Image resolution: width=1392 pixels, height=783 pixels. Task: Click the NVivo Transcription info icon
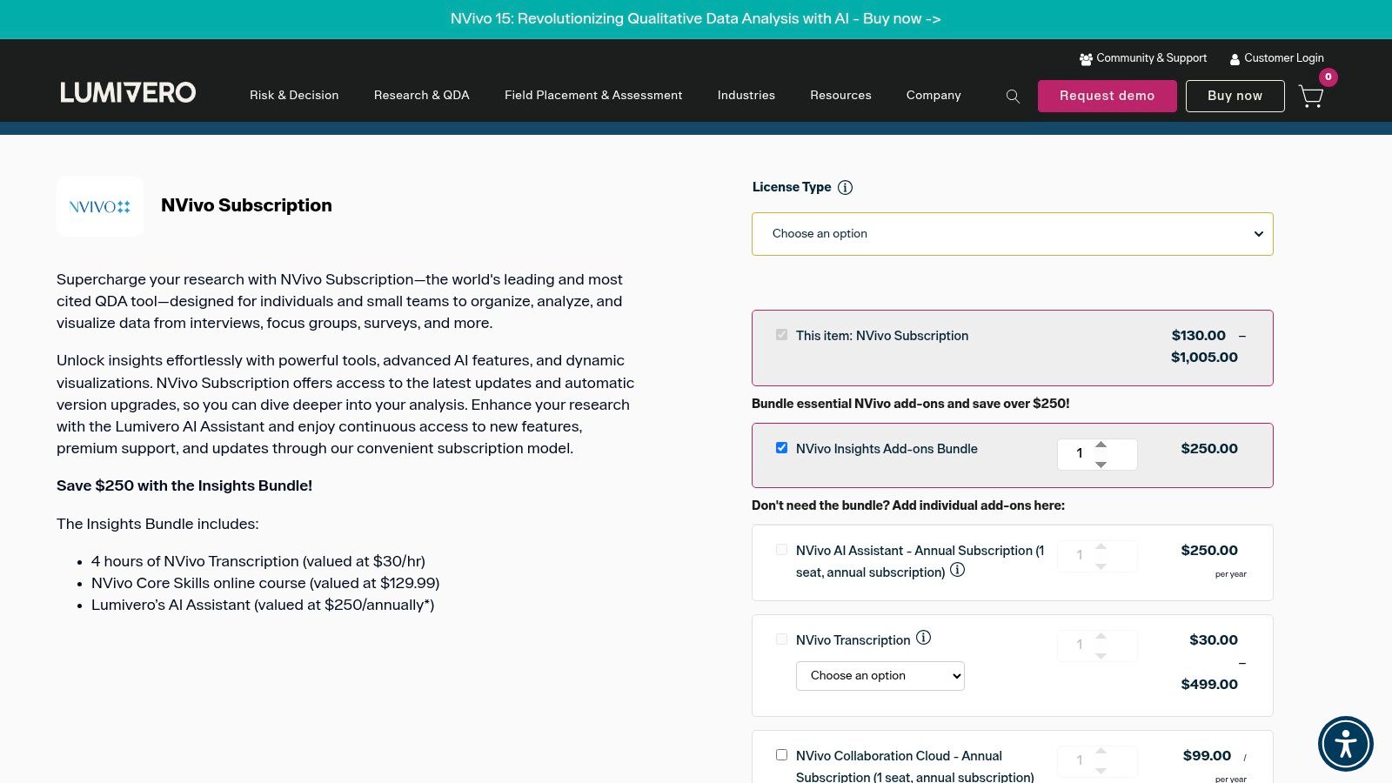[923, 639]
